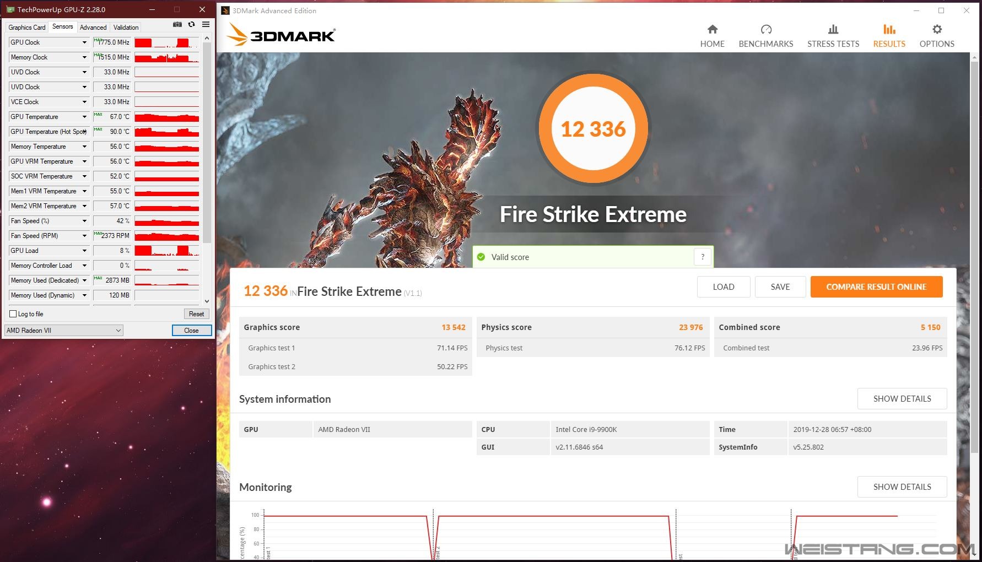Click the Monitoring percentage chart

tap(592, 533)
